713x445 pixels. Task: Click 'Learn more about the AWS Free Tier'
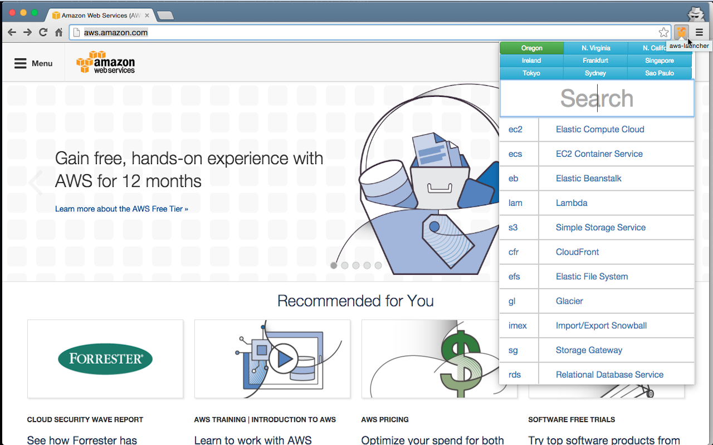pyautogui.click(x=121, y=209)
